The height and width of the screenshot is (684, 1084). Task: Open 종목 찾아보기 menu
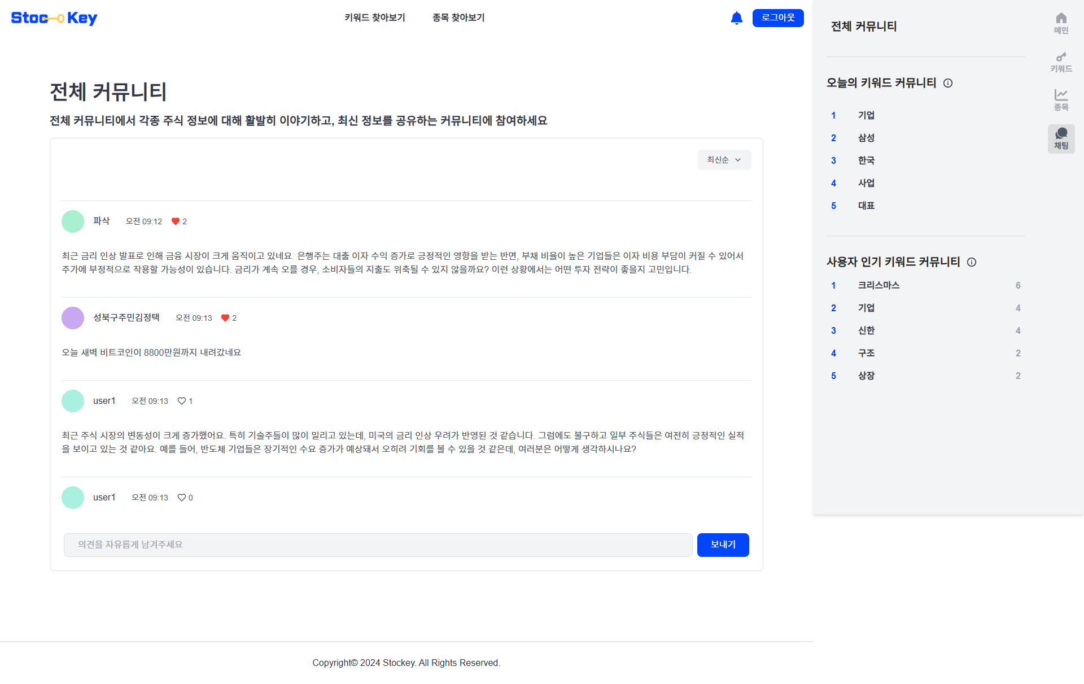click(458, 18)
